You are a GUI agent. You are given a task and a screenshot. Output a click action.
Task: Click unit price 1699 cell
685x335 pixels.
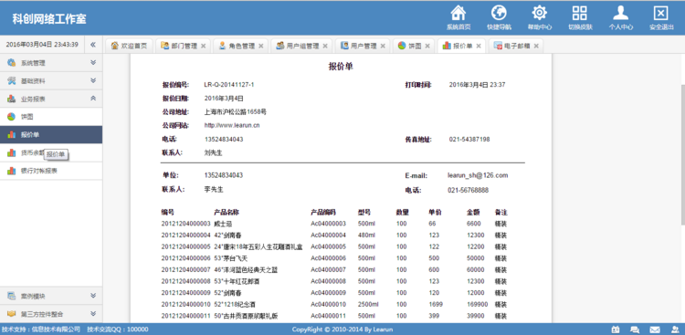click(436, 304)
